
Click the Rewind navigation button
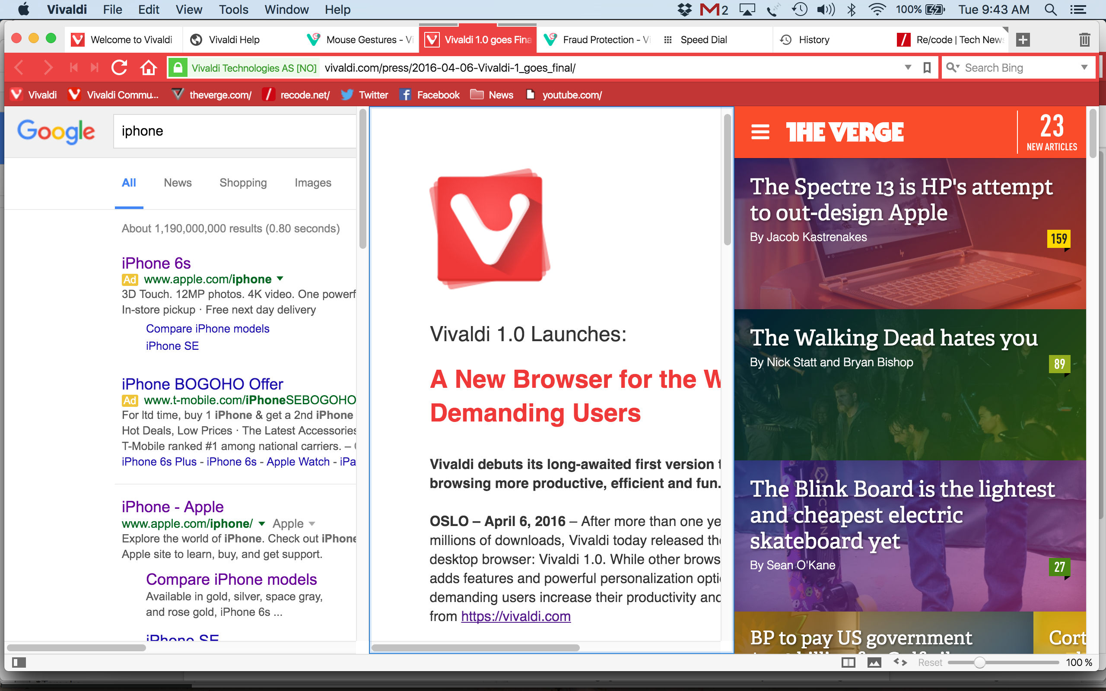[73, 68]
